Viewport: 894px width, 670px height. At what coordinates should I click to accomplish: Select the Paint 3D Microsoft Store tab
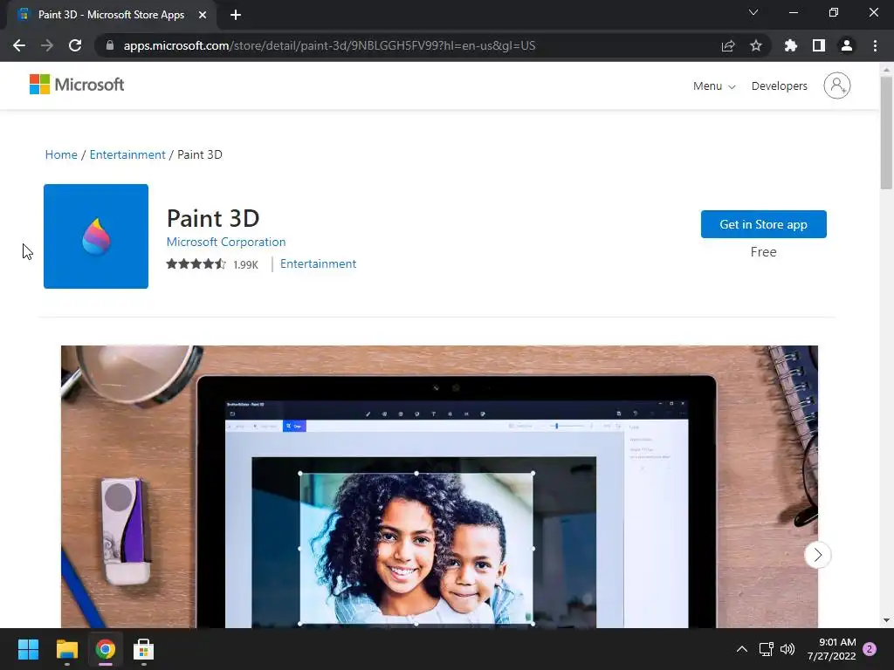(x=111, y=15)
